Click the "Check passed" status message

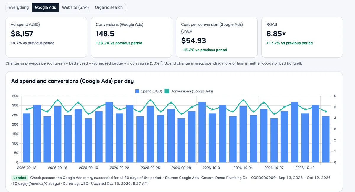pos(96,178)
